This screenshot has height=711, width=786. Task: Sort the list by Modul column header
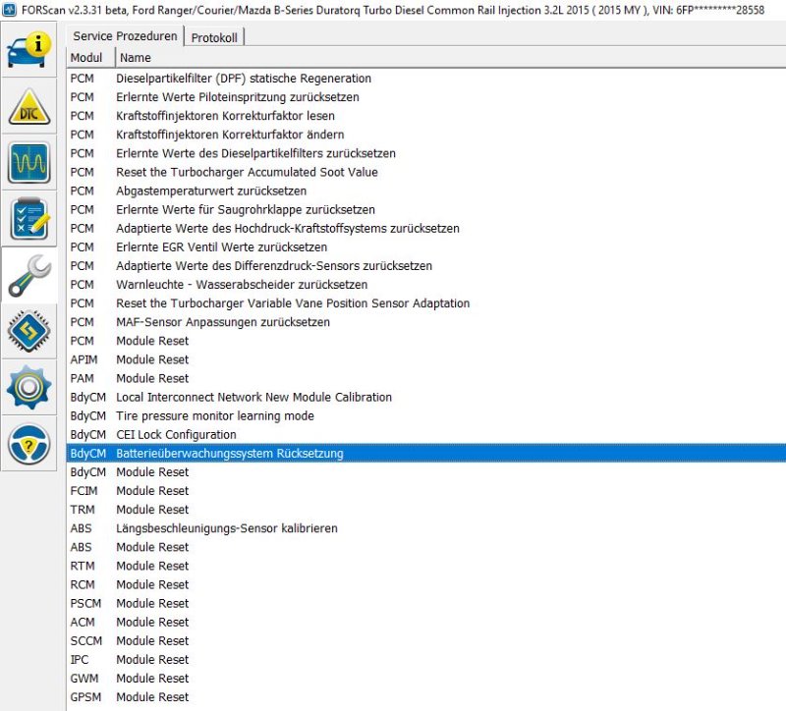point(90,58)
